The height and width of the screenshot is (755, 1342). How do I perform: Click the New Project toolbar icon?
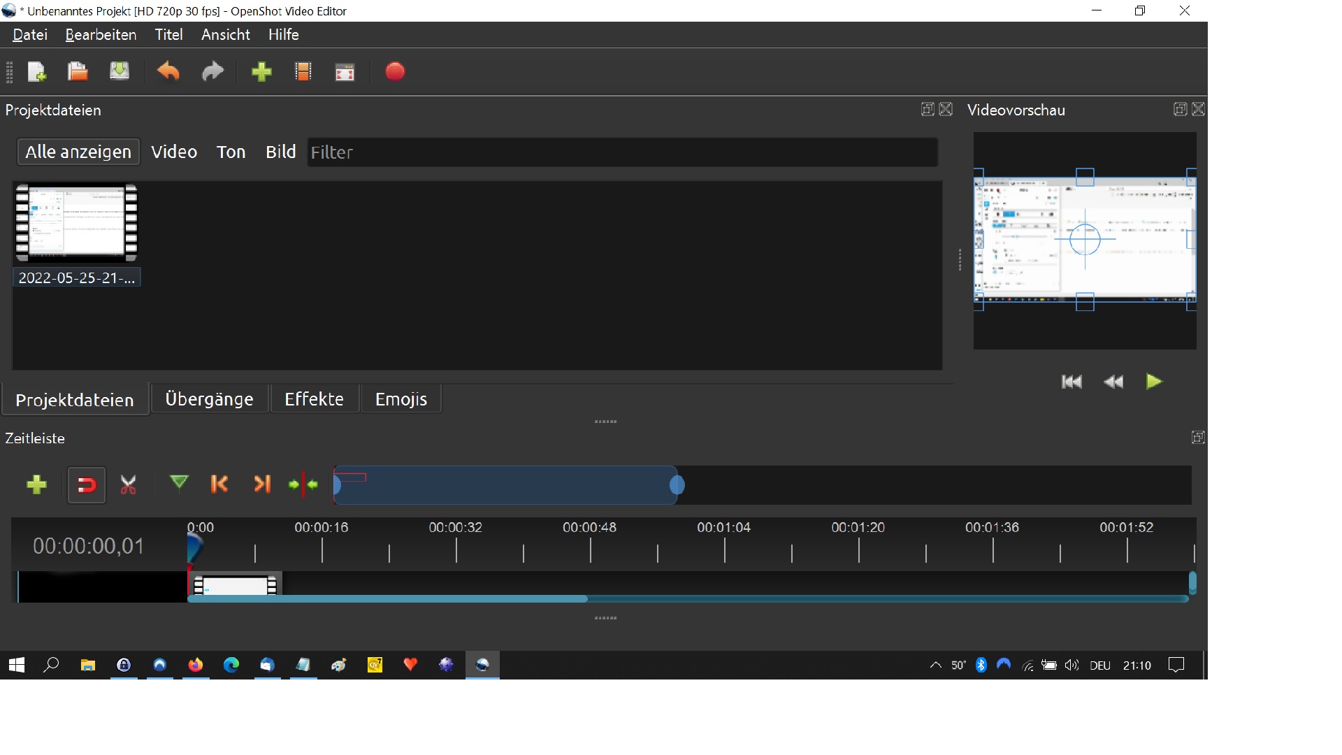(x=36, y=72)
